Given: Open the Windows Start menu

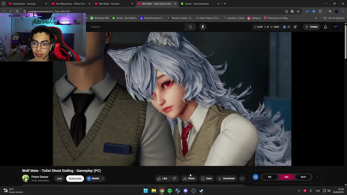Looking at the screenshot, I should (146, 191).
